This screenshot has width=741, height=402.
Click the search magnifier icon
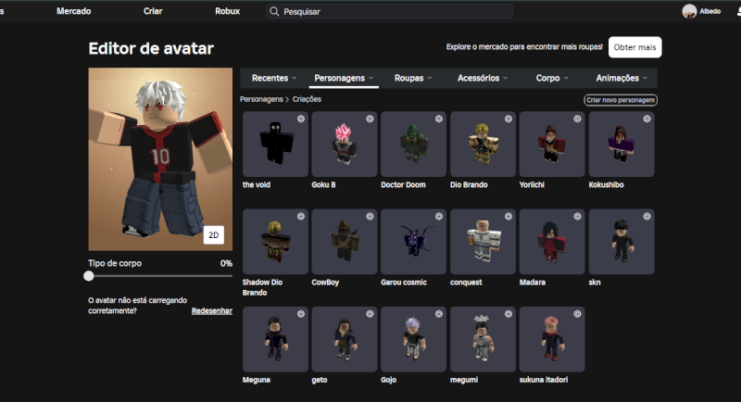274,11
